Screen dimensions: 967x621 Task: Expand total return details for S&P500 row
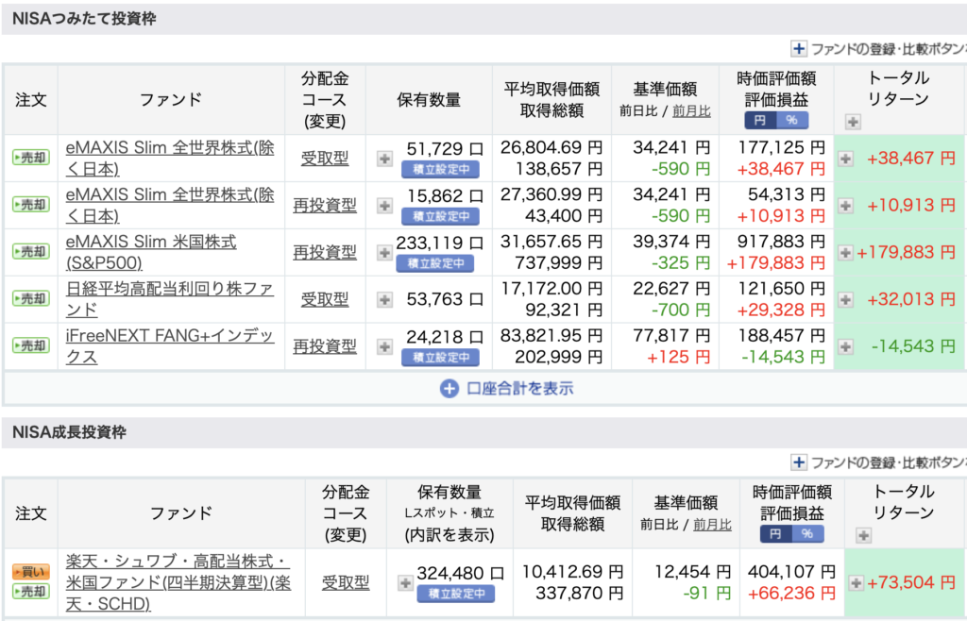click(845, 252)
